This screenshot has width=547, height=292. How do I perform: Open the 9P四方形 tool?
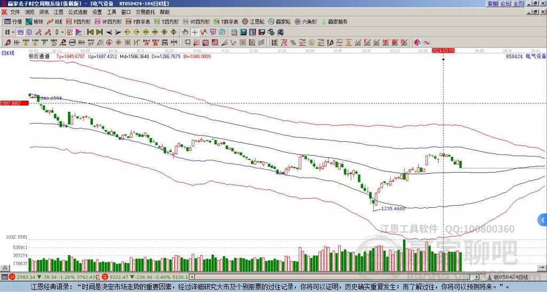(x=108, y=22)
